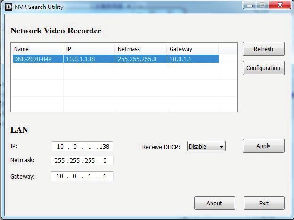Sort by the IP column header
Viewport: 294px width, 220px height.
coord(89,49)
